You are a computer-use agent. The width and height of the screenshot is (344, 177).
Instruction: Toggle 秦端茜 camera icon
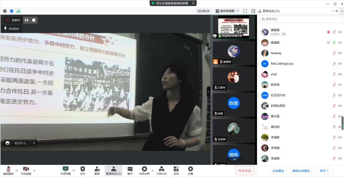coord(340,43)
